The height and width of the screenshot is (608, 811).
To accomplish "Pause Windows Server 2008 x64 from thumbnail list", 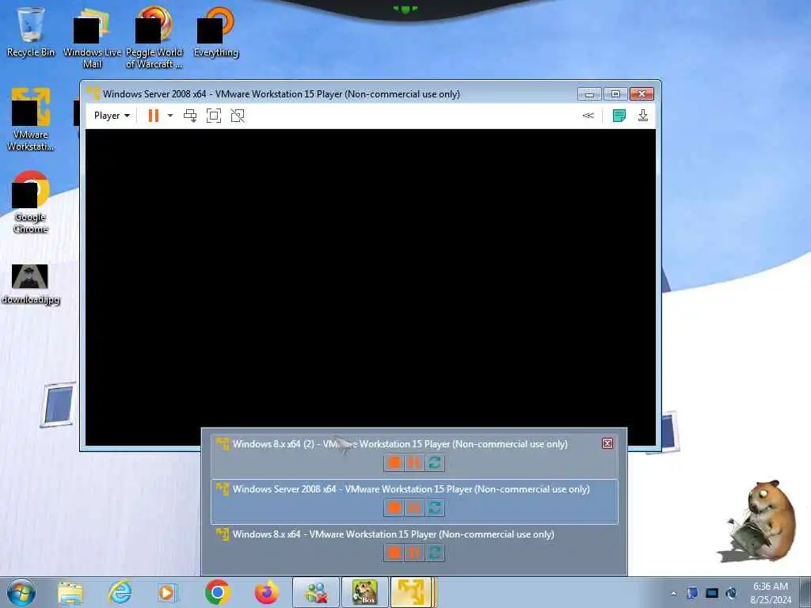I will (x=414, y=507).
